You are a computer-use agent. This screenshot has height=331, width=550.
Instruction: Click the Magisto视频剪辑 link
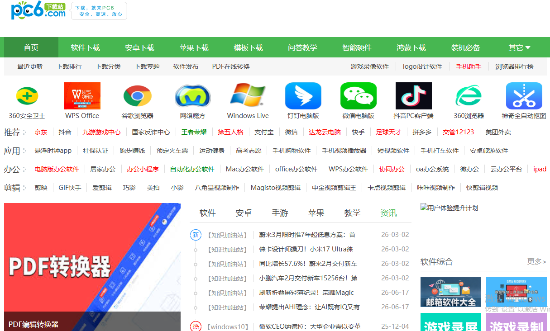pos(276,188)
